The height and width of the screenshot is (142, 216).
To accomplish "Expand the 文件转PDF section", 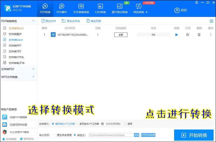I will click(x=33, y=69).
